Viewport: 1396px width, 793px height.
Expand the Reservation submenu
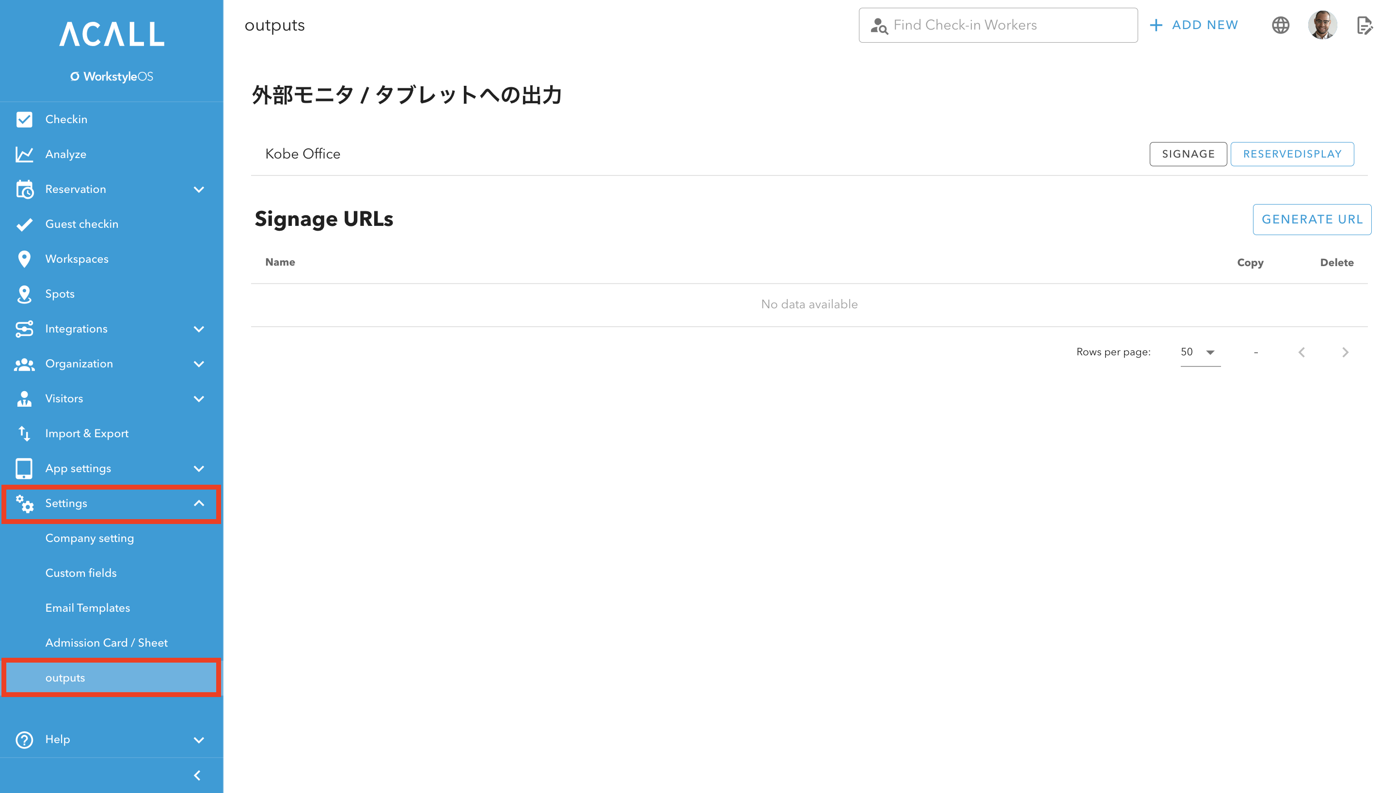(199, 190)
